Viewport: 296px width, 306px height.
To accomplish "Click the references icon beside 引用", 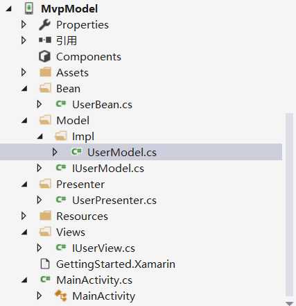I will coord(45,40).
